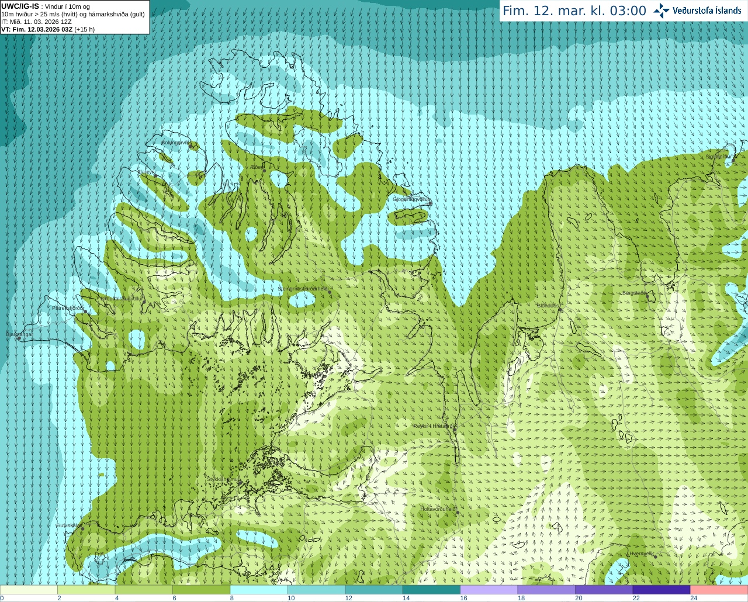
Task: Select the Bjargtangar station label
Action: coord(19,334)
